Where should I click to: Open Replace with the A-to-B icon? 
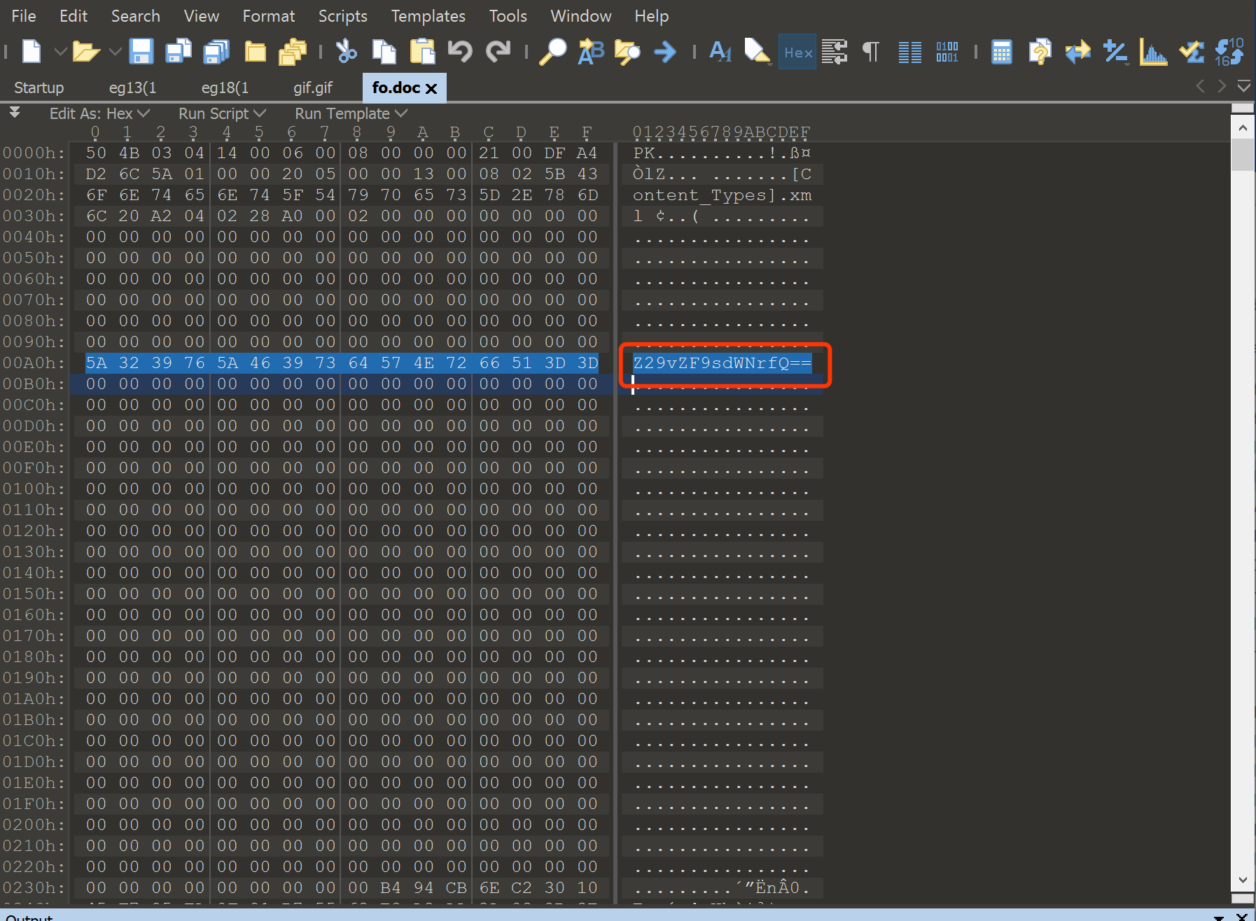point(591,52)
